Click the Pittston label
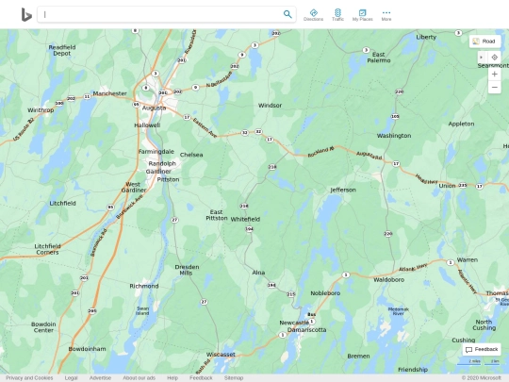 click(168, 179)
